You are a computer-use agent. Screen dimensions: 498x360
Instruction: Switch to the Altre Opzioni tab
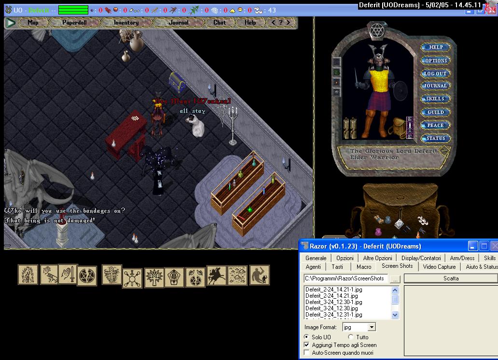pyautogui.click(x=378, y=258)
